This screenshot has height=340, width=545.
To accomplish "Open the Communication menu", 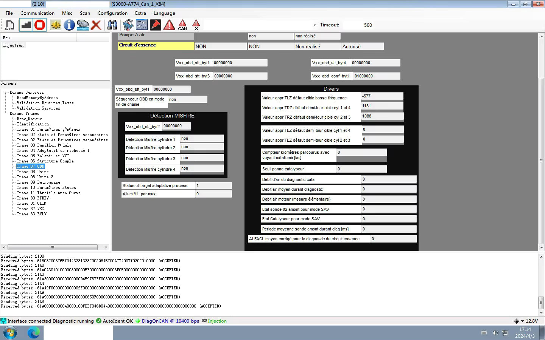I will coord(37,13).
